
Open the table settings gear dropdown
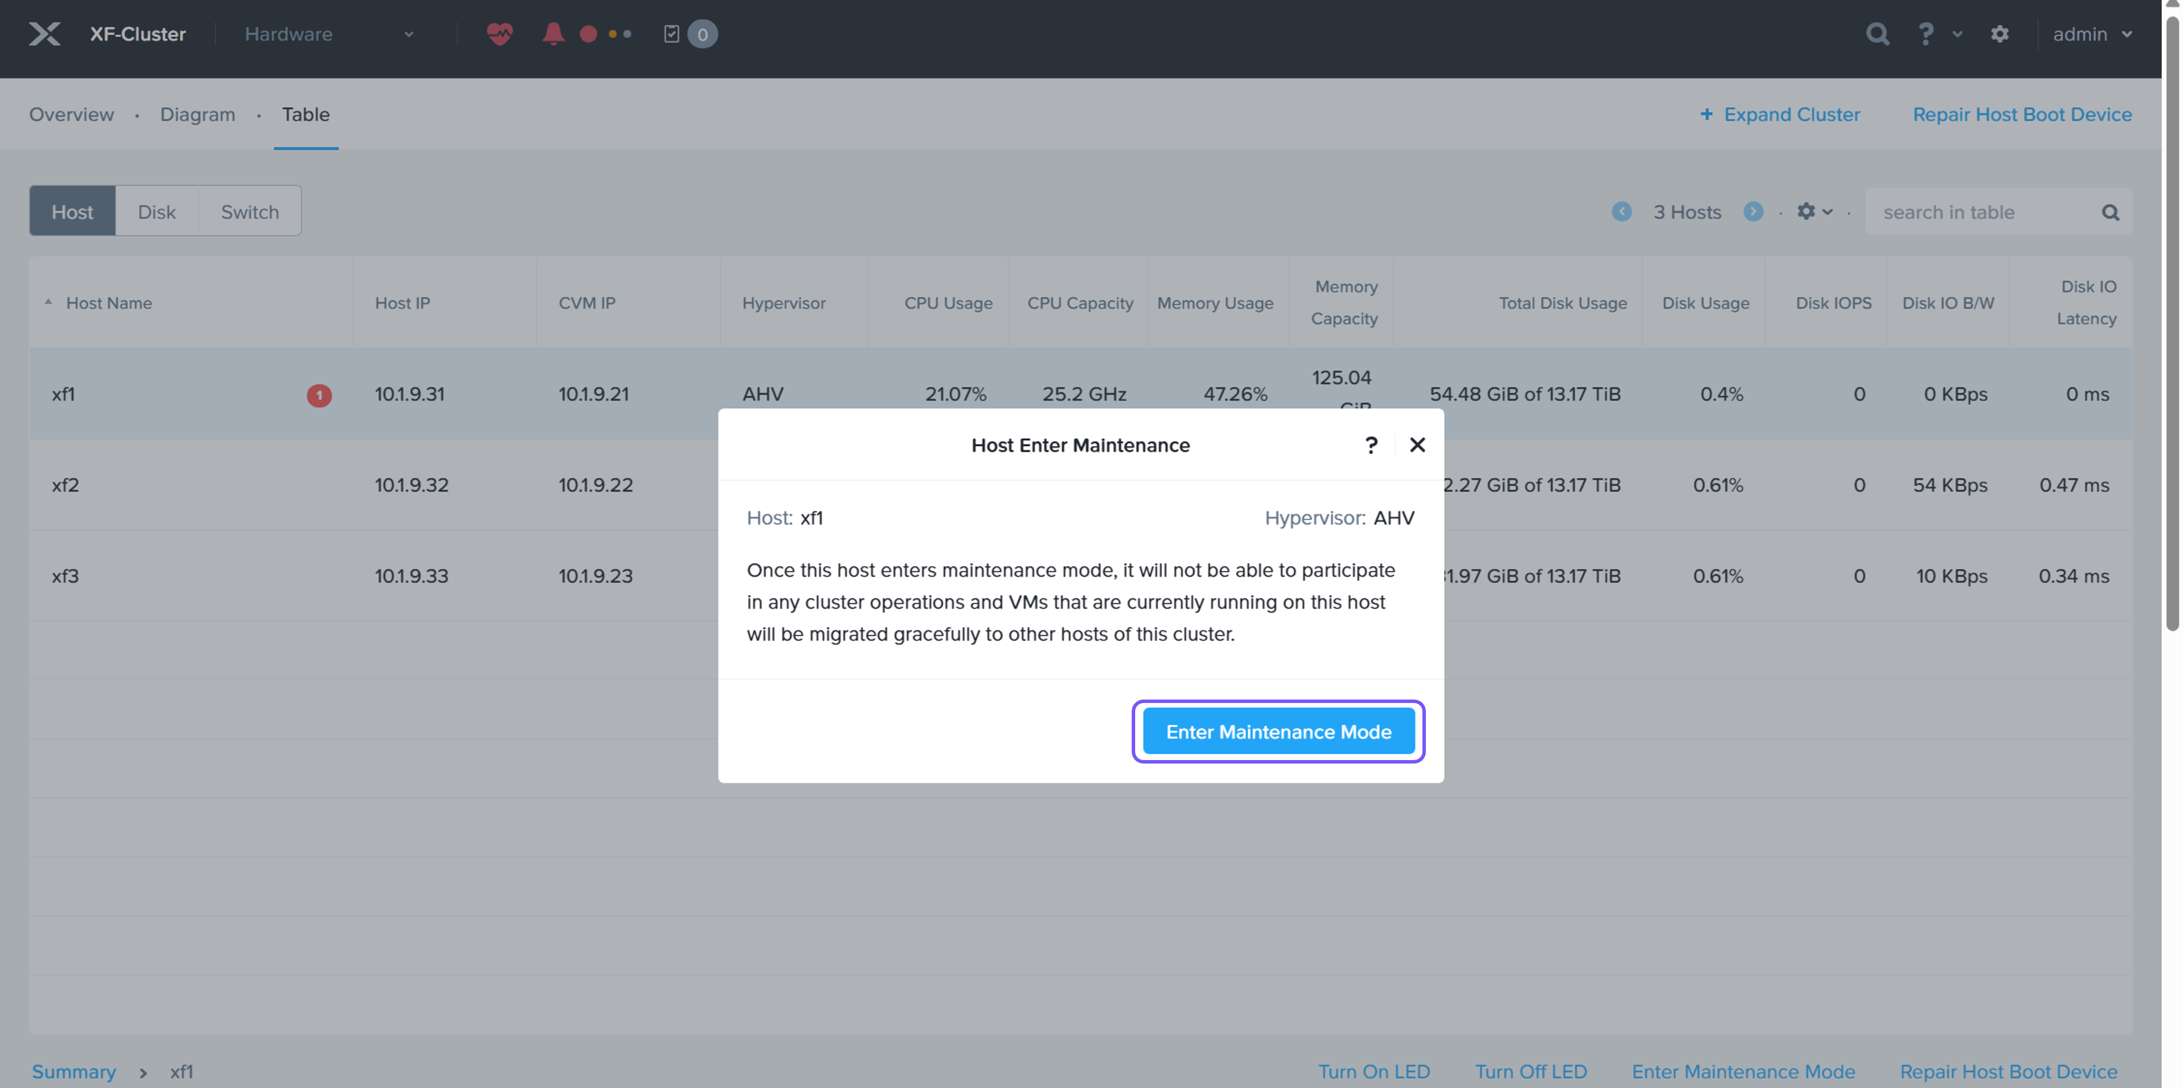[x=1813, y=212]
